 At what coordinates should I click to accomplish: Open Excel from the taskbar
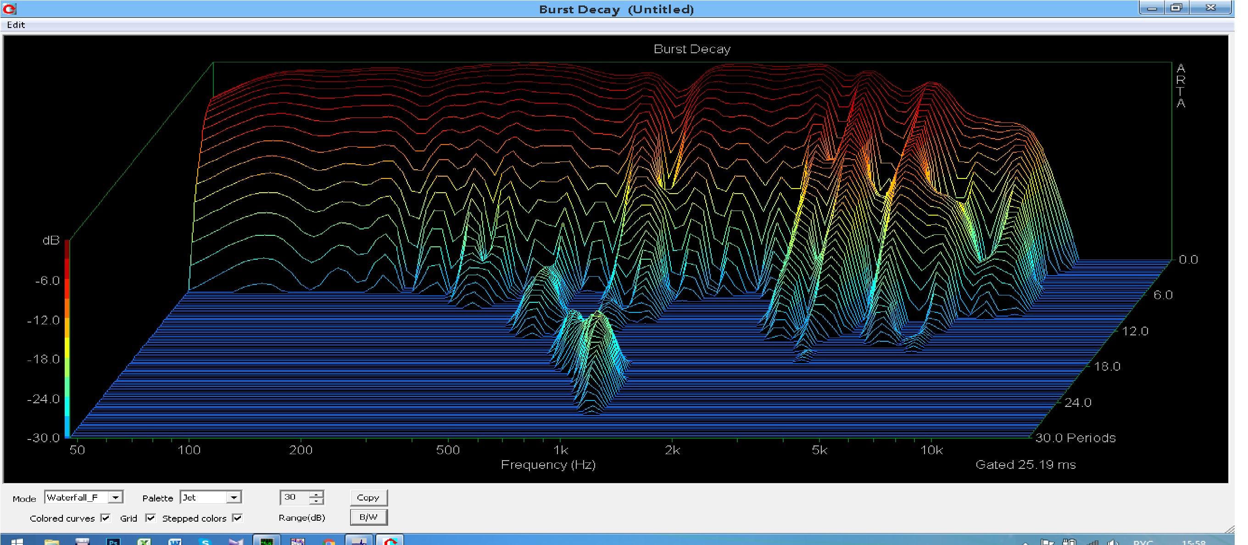pos(144,541)
